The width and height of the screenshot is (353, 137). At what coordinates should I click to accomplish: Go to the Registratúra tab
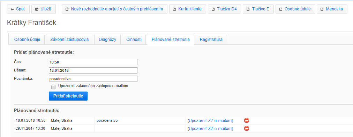tap(211, 40)
